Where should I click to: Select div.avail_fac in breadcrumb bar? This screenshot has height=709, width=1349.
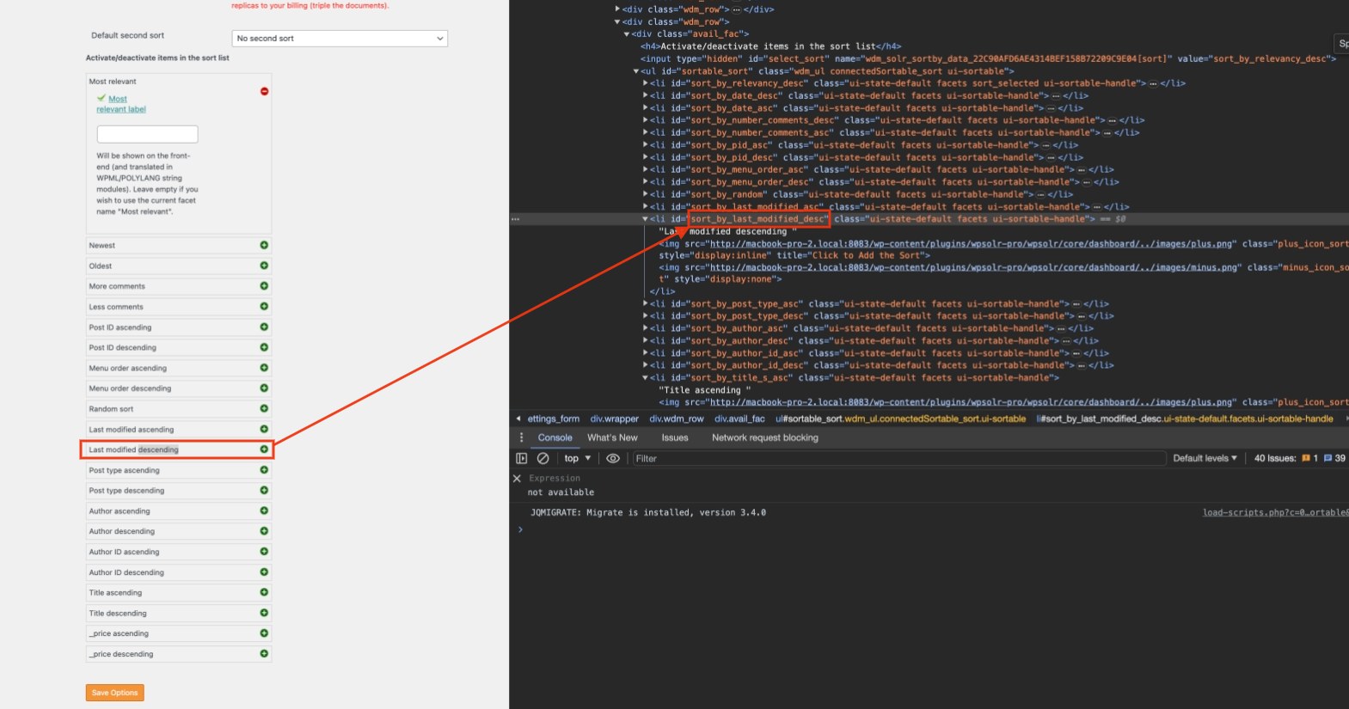pyautogui.click(x=739, y=419)
